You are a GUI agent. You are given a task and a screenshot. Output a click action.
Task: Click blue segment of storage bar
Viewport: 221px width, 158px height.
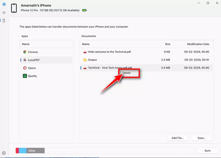pos(23,151)
